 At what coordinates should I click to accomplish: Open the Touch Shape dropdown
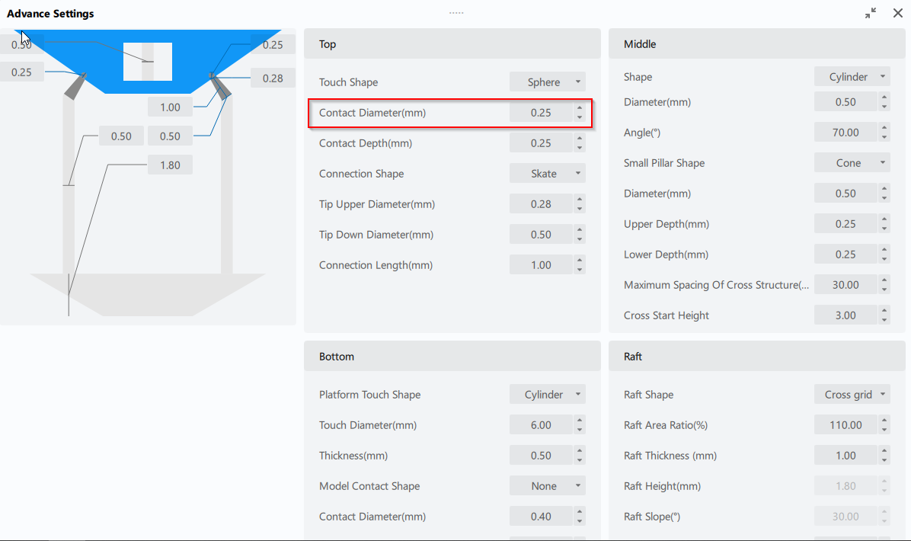(548, 82)
